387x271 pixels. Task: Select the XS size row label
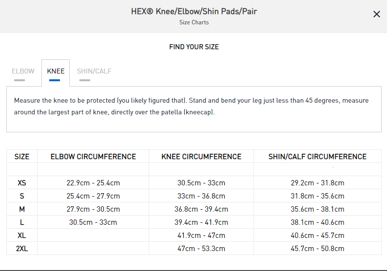pyautogui.click(x=22, y=183)
